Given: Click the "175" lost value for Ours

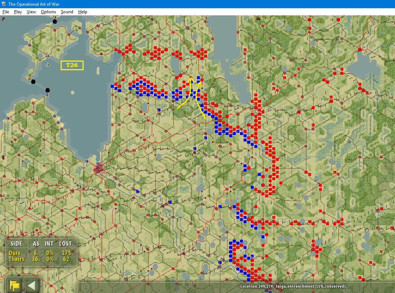Looking at the screenshot, I should tap(66, 253).
